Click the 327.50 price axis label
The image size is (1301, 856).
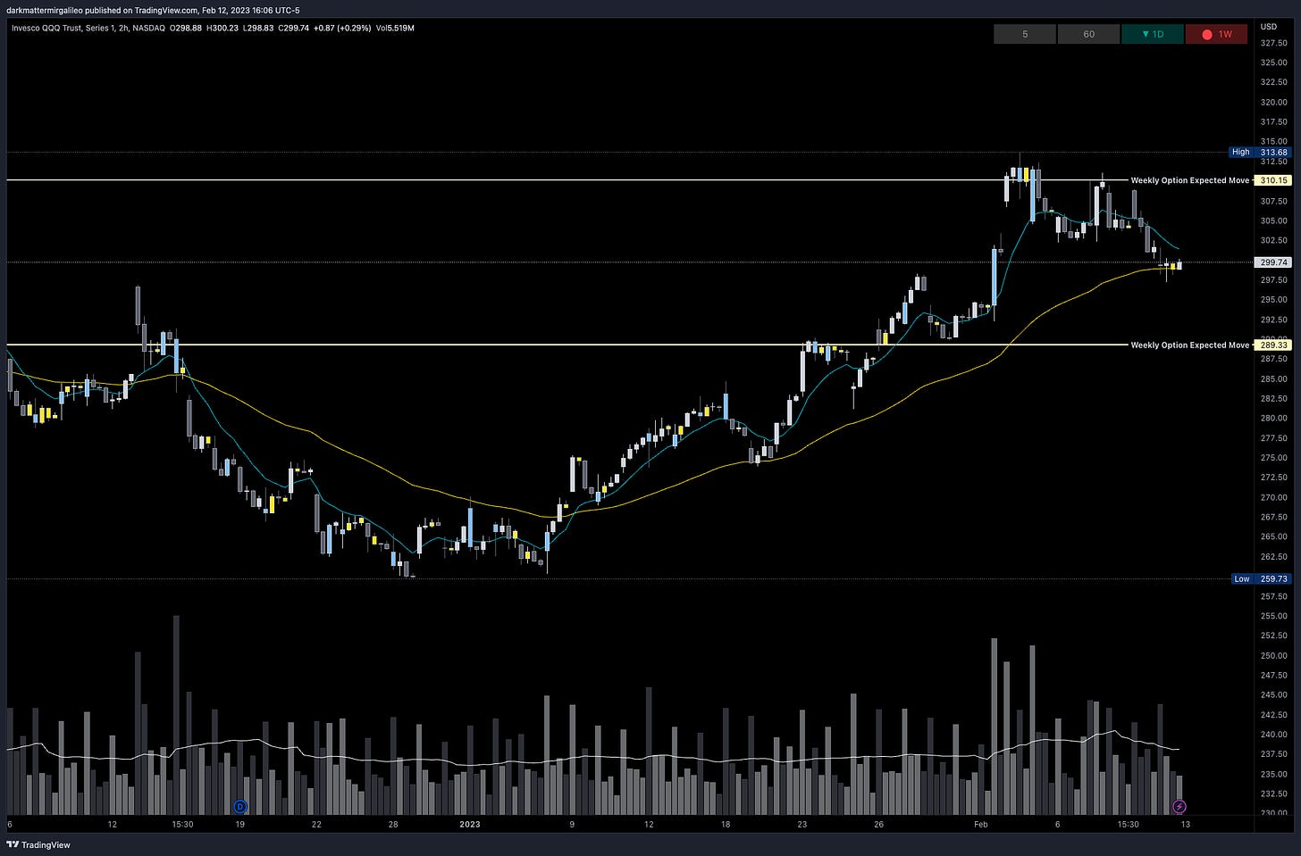[x=1273, y=43]
